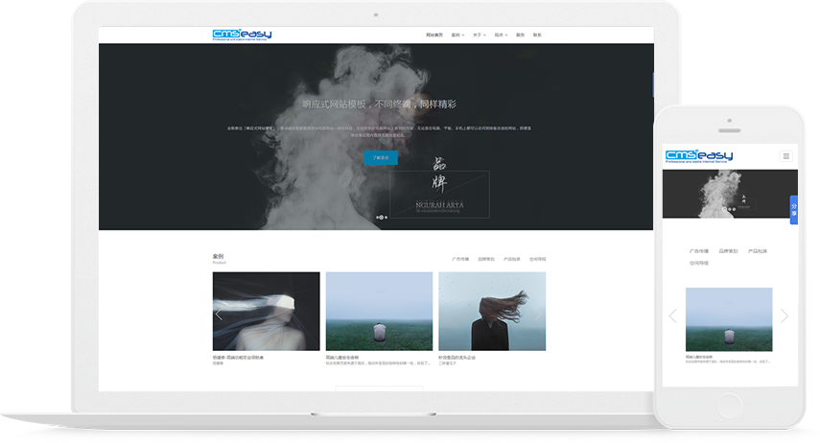Click the blue 分享 share tab on phone
Image resolution: width=820 pixels, height=443 pixels.
pyautogui.click(x=794, y=209)
